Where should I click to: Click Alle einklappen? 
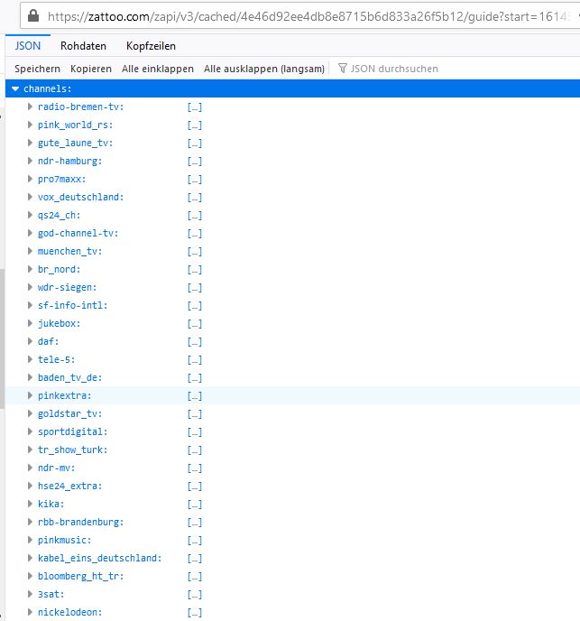click(158, 69)
